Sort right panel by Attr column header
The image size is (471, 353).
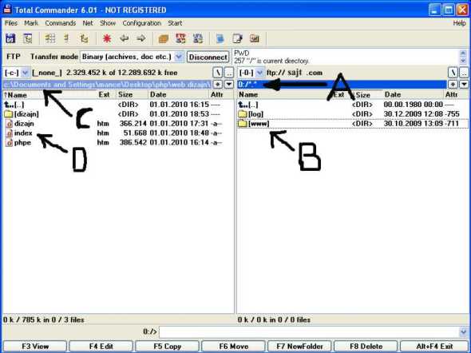(456, 95)
